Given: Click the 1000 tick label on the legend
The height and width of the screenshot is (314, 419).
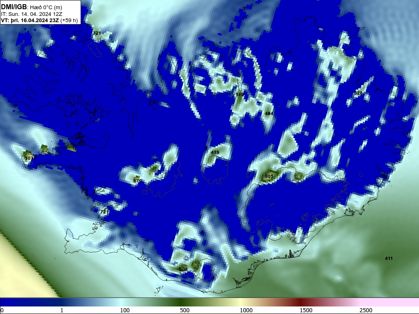Looking at the screenshot, I should pyautogui.click(x=246, y=310).
